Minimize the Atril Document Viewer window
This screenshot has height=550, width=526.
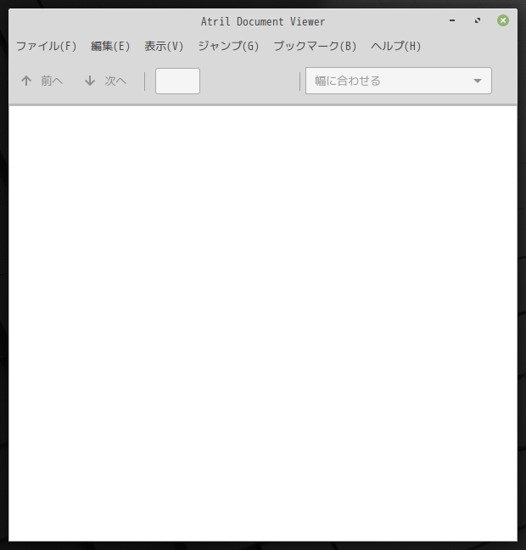pos(452,20)
